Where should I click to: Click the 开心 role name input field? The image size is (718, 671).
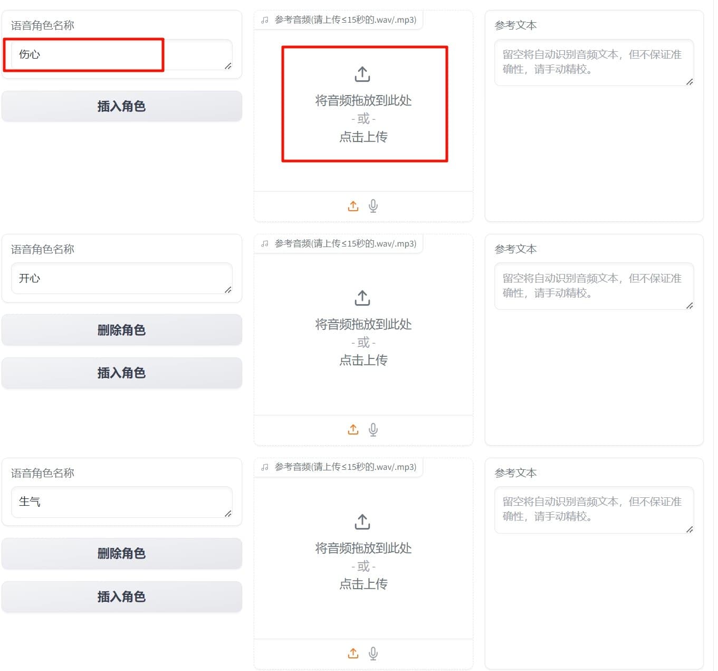click(122, 278)
